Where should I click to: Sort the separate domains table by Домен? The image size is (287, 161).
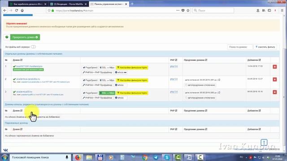point(17,60)
